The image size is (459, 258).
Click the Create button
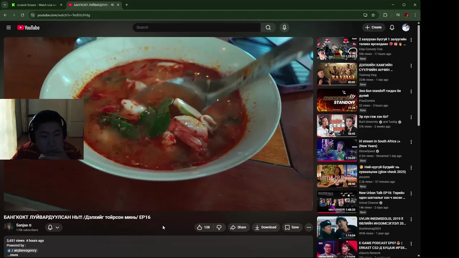[373, 28]
